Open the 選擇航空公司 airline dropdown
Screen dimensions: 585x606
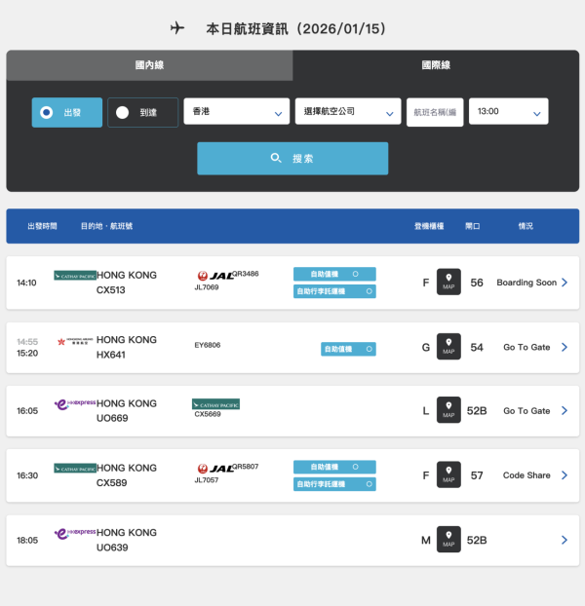coord(348,112)
